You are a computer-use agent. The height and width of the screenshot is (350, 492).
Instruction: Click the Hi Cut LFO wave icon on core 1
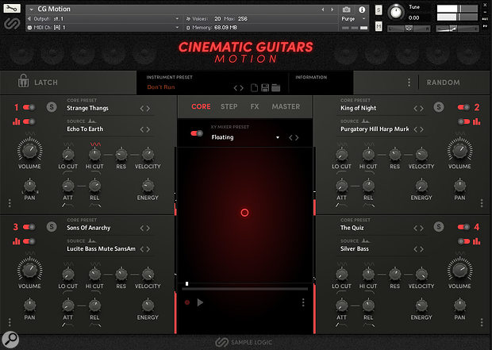tap(95, 144)
